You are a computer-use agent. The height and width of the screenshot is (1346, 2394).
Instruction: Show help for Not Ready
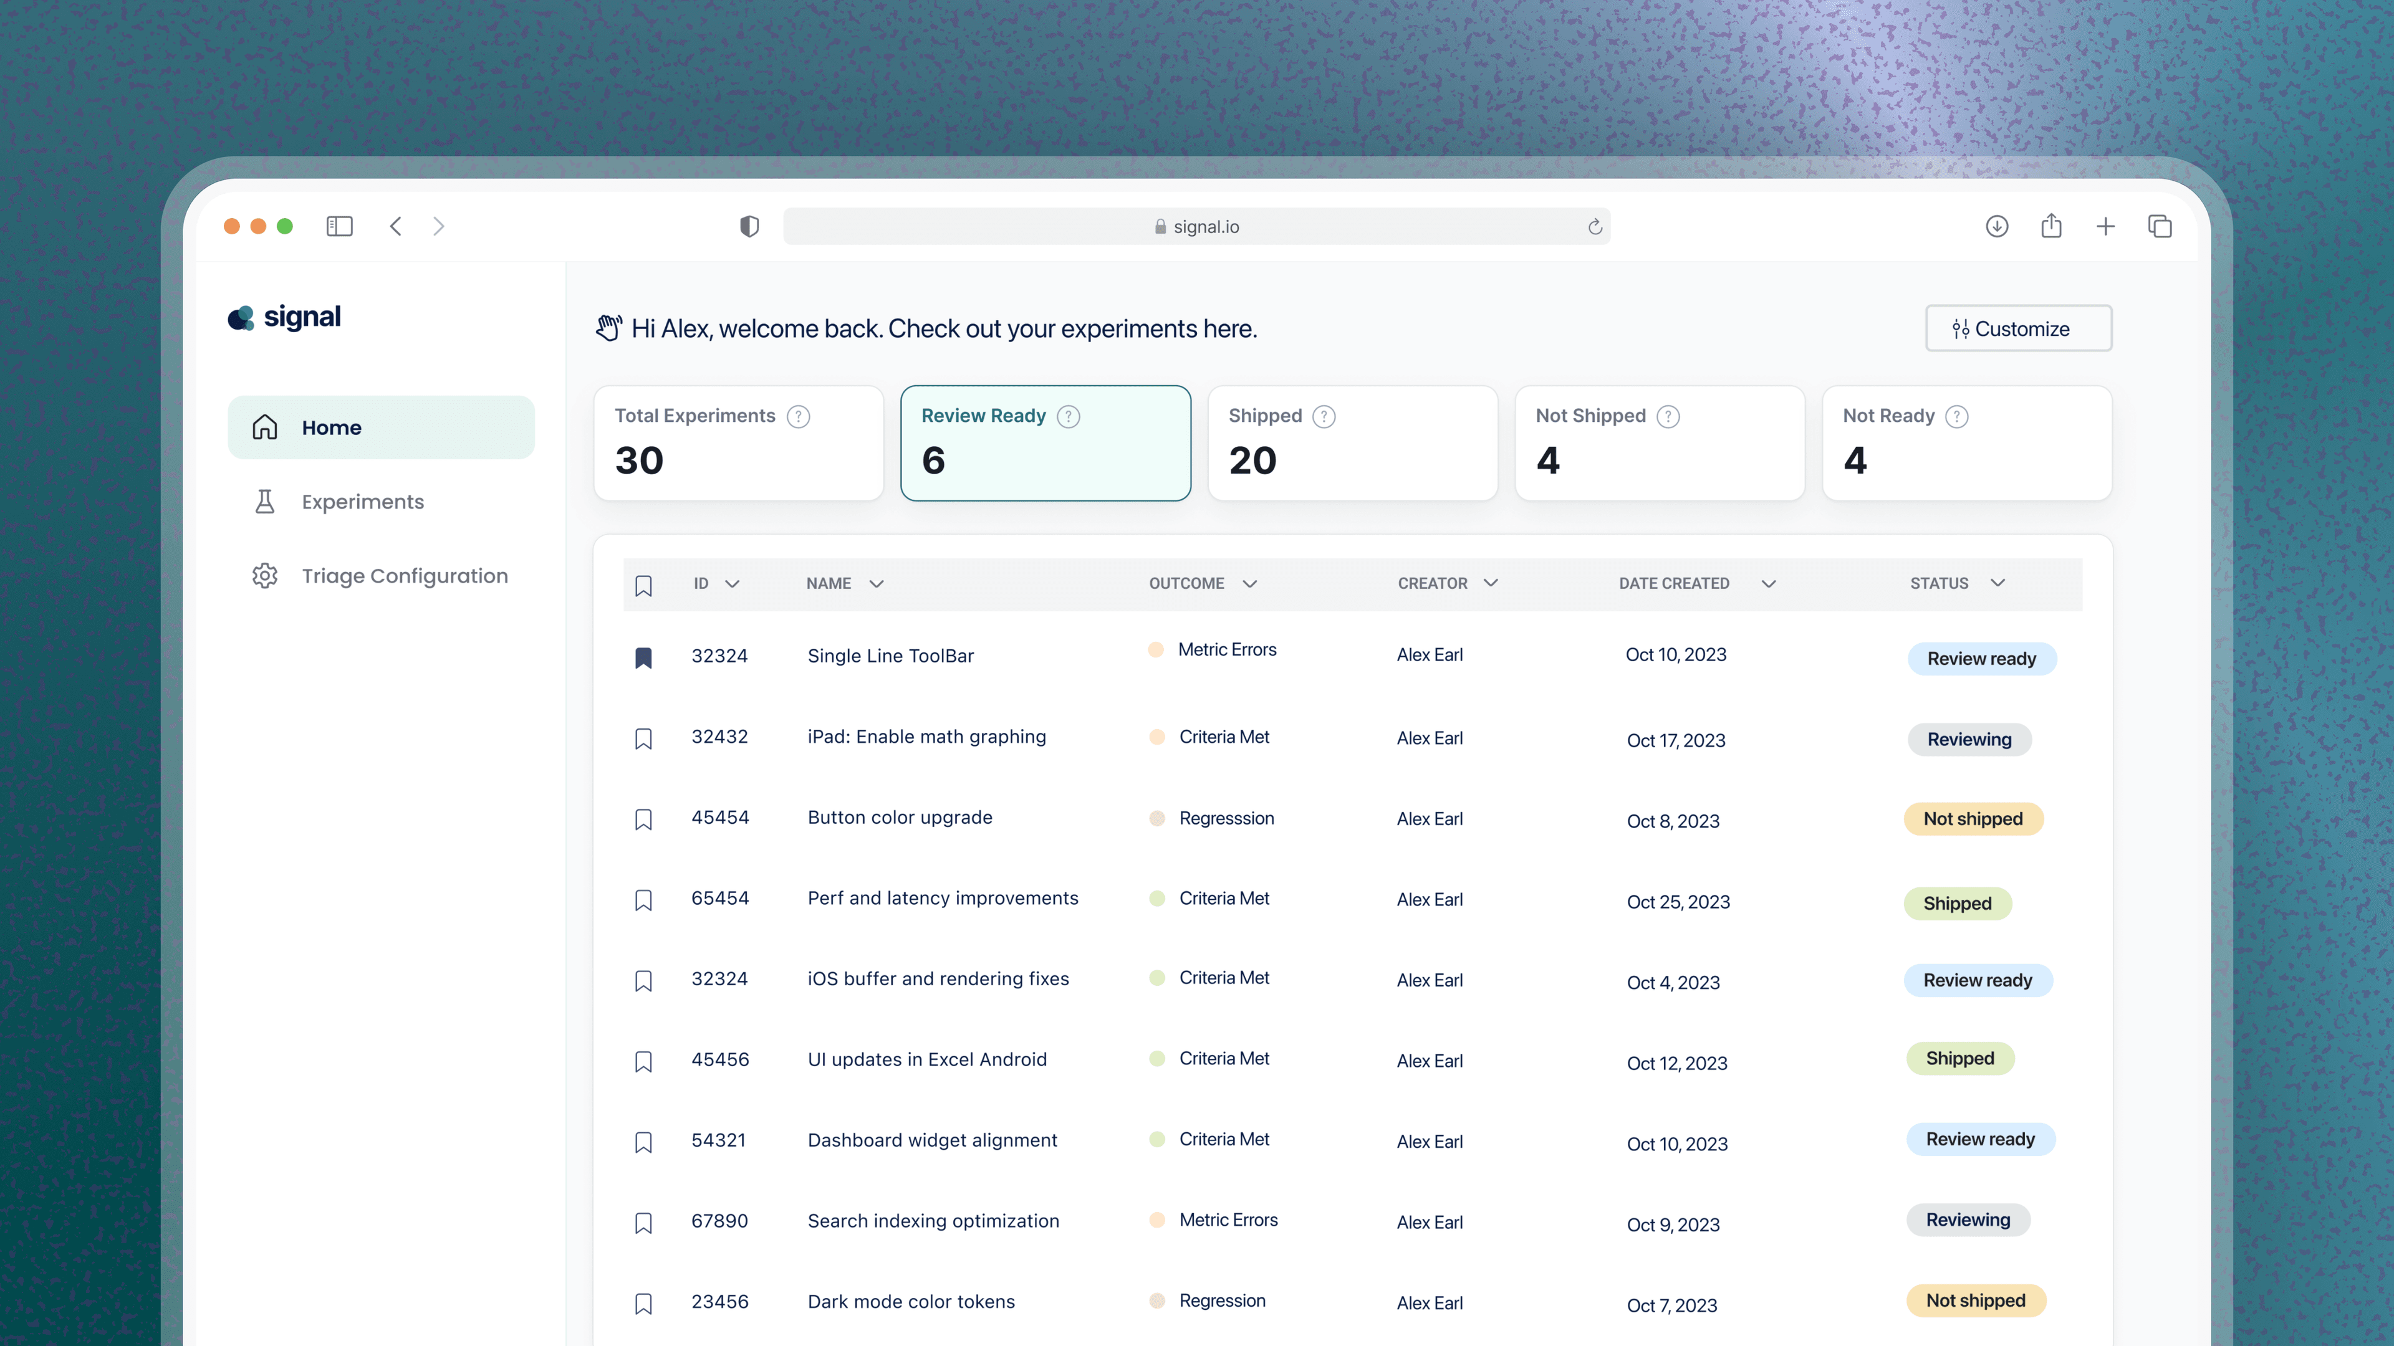[1956, 416]
